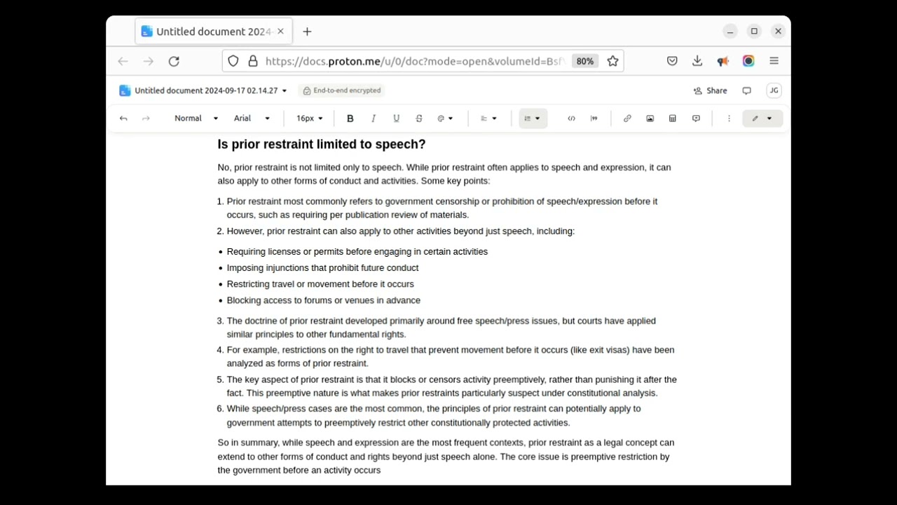
Task: Save the page to Pocket
Action: click(672, 61)
